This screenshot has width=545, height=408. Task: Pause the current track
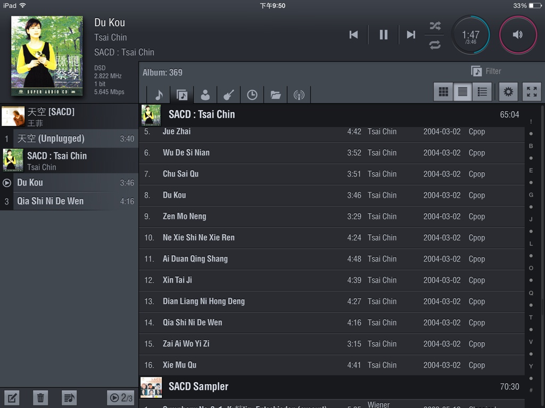[x=383, y=35]
